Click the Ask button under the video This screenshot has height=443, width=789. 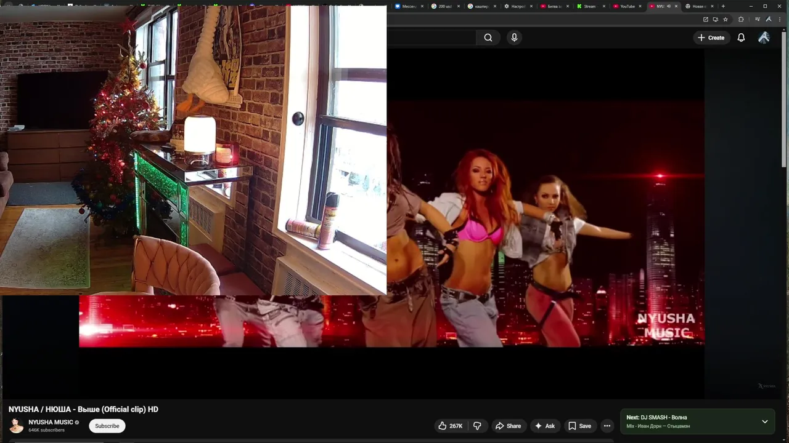pyautogui.click(x=545, y=426)
